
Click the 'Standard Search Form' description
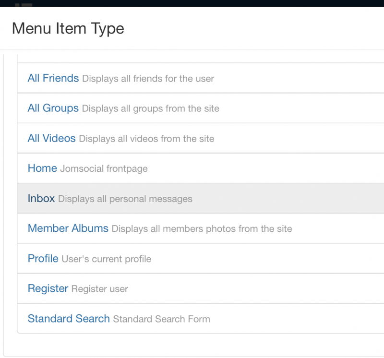point(161,319)
